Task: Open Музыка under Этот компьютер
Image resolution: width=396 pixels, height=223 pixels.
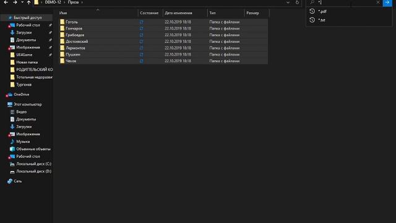Action: 23,142
